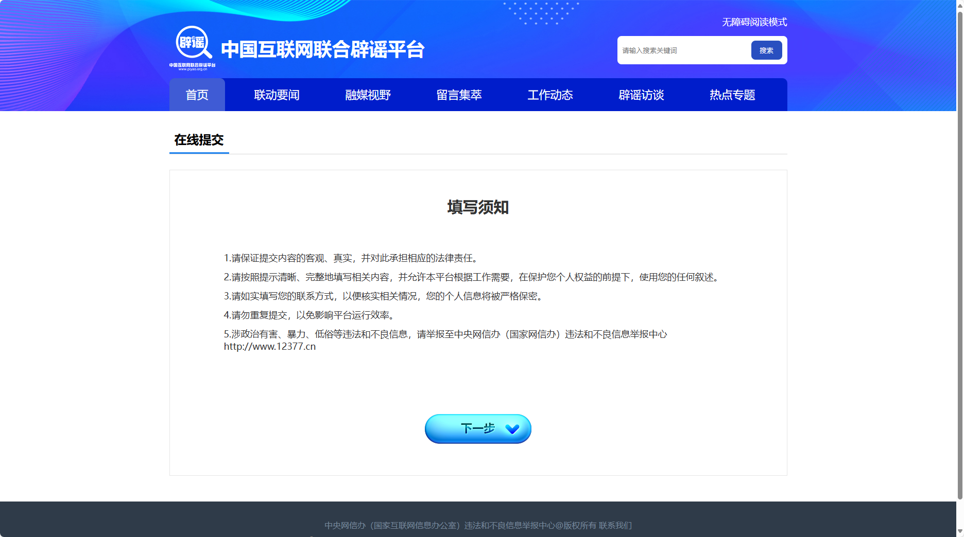Open the http://www.12377.cn report link

[269, 346]
